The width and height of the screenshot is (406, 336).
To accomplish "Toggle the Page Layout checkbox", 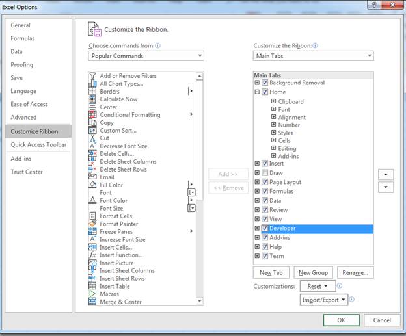I will (x=265, y=182).
